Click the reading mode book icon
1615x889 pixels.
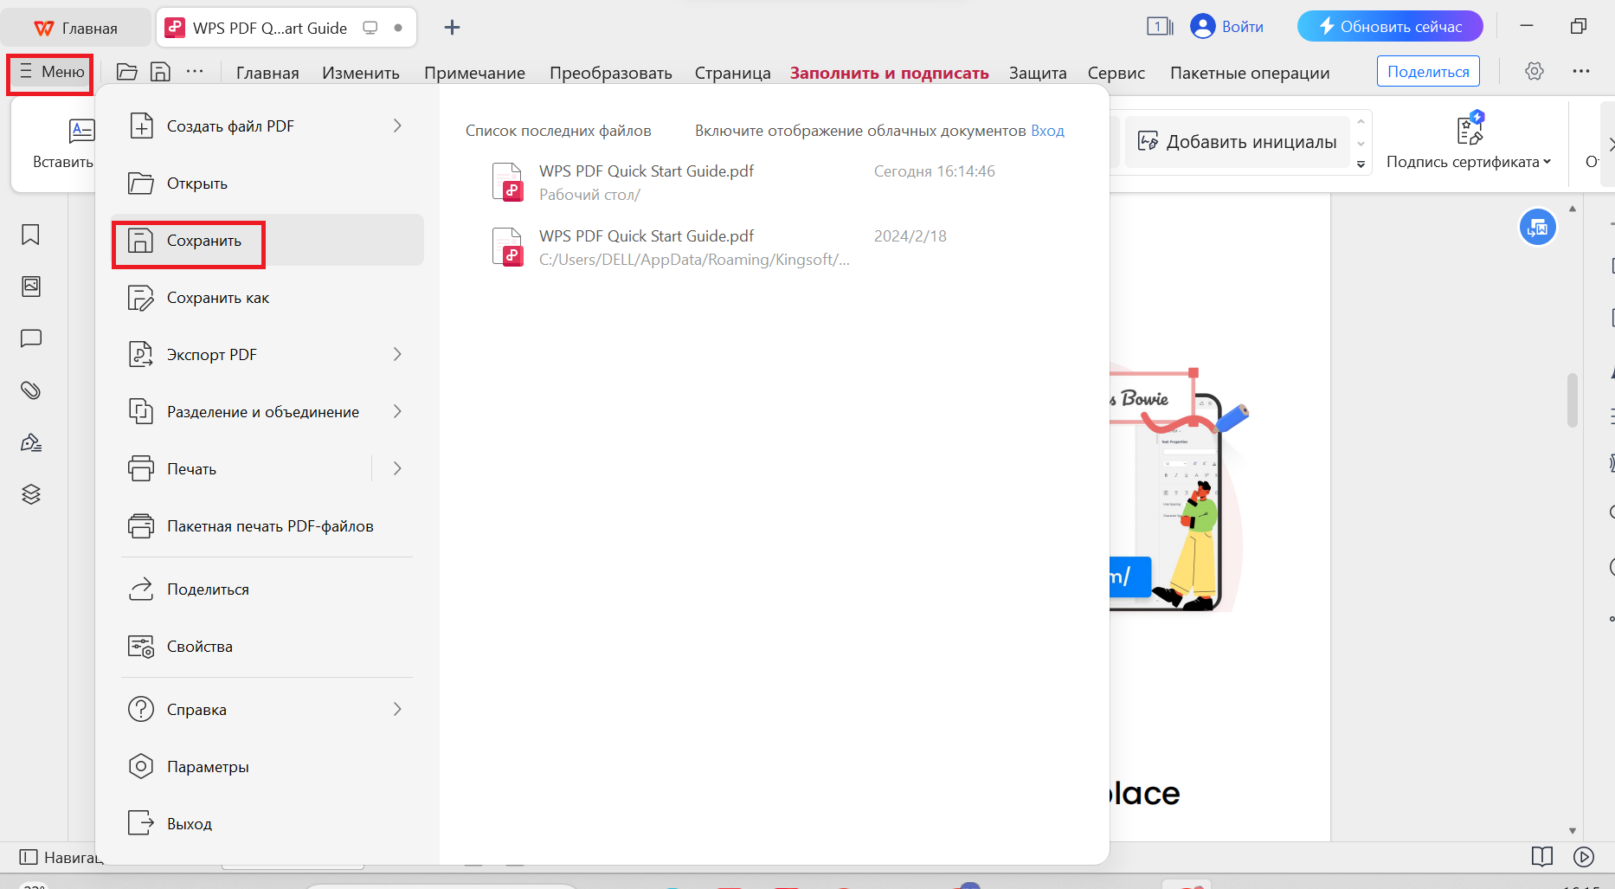click(x=1542, y=857)
